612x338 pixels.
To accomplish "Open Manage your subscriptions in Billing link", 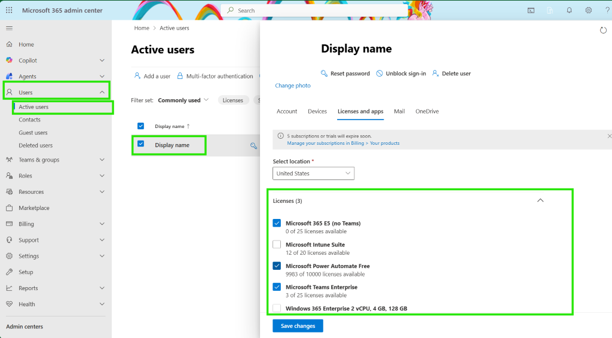I will (343, 143).
